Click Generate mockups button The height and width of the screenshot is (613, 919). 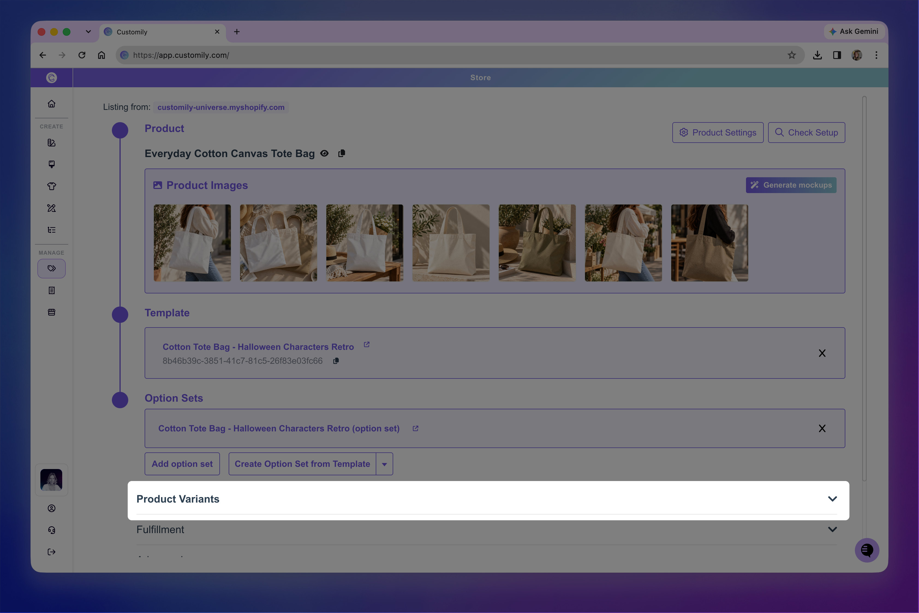(791, 185)
